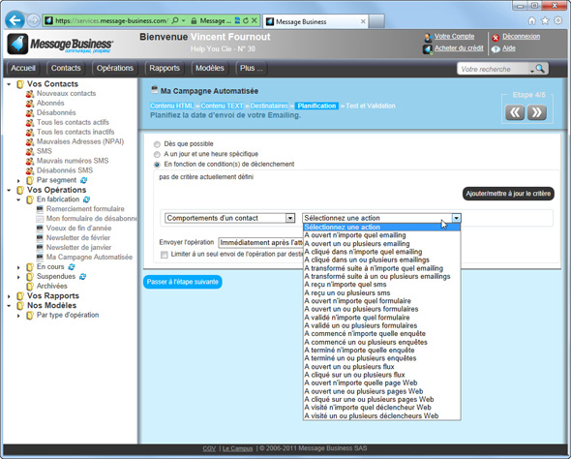This screenshot has width=571, height=459.
Task: Click the Nouveaux contacts people icon
Action: click(x=30, y=94)
